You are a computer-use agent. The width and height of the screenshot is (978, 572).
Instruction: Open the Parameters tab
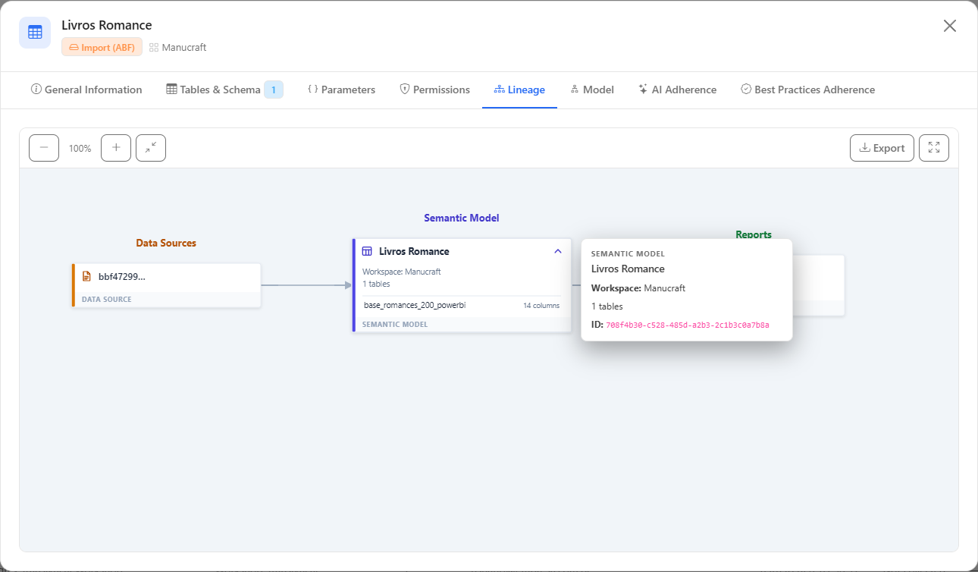tap(341, 90)
